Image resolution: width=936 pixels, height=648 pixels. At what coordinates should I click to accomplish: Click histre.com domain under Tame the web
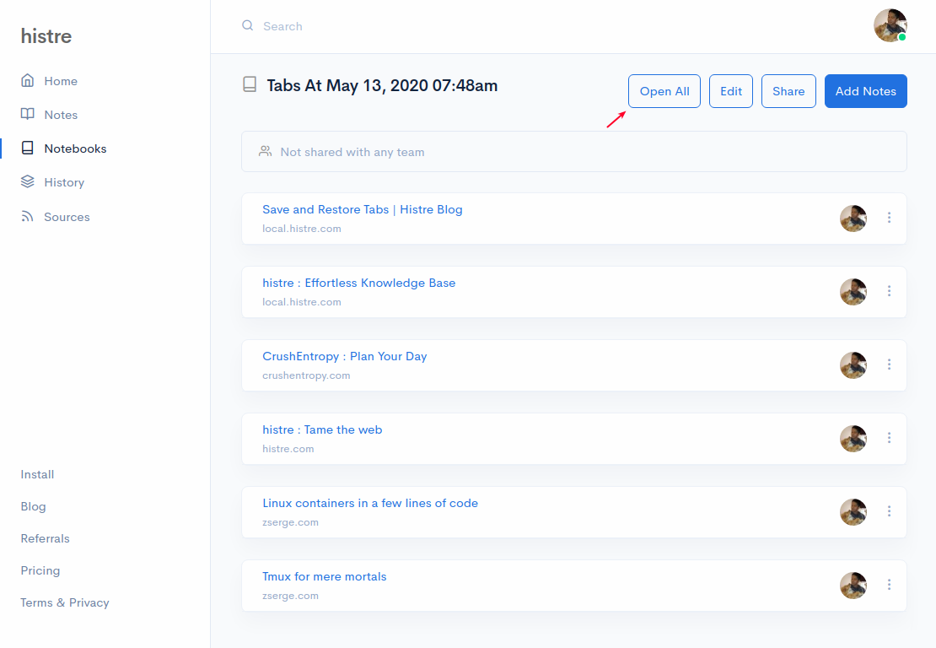click(x=288, y=449)
